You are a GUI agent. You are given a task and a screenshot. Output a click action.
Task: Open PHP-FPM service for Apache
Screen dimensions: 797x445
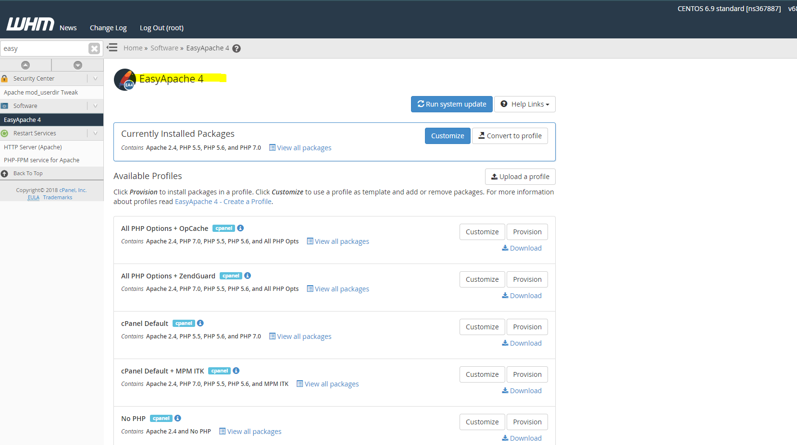pyautogui.click(x=51, y=160)
